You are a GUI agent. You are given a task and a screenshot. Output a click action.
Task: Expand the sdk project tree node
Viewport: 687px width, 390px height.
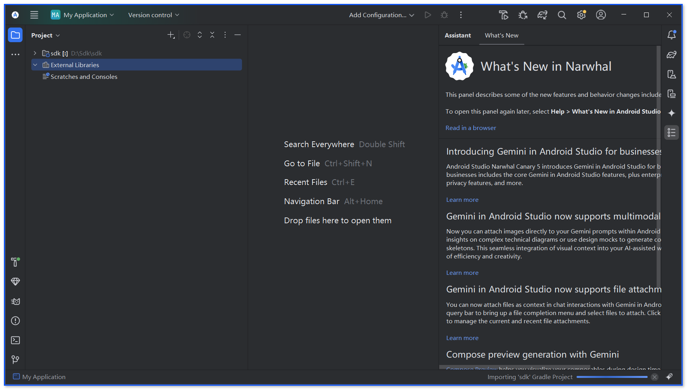click(x=35, y=53)
